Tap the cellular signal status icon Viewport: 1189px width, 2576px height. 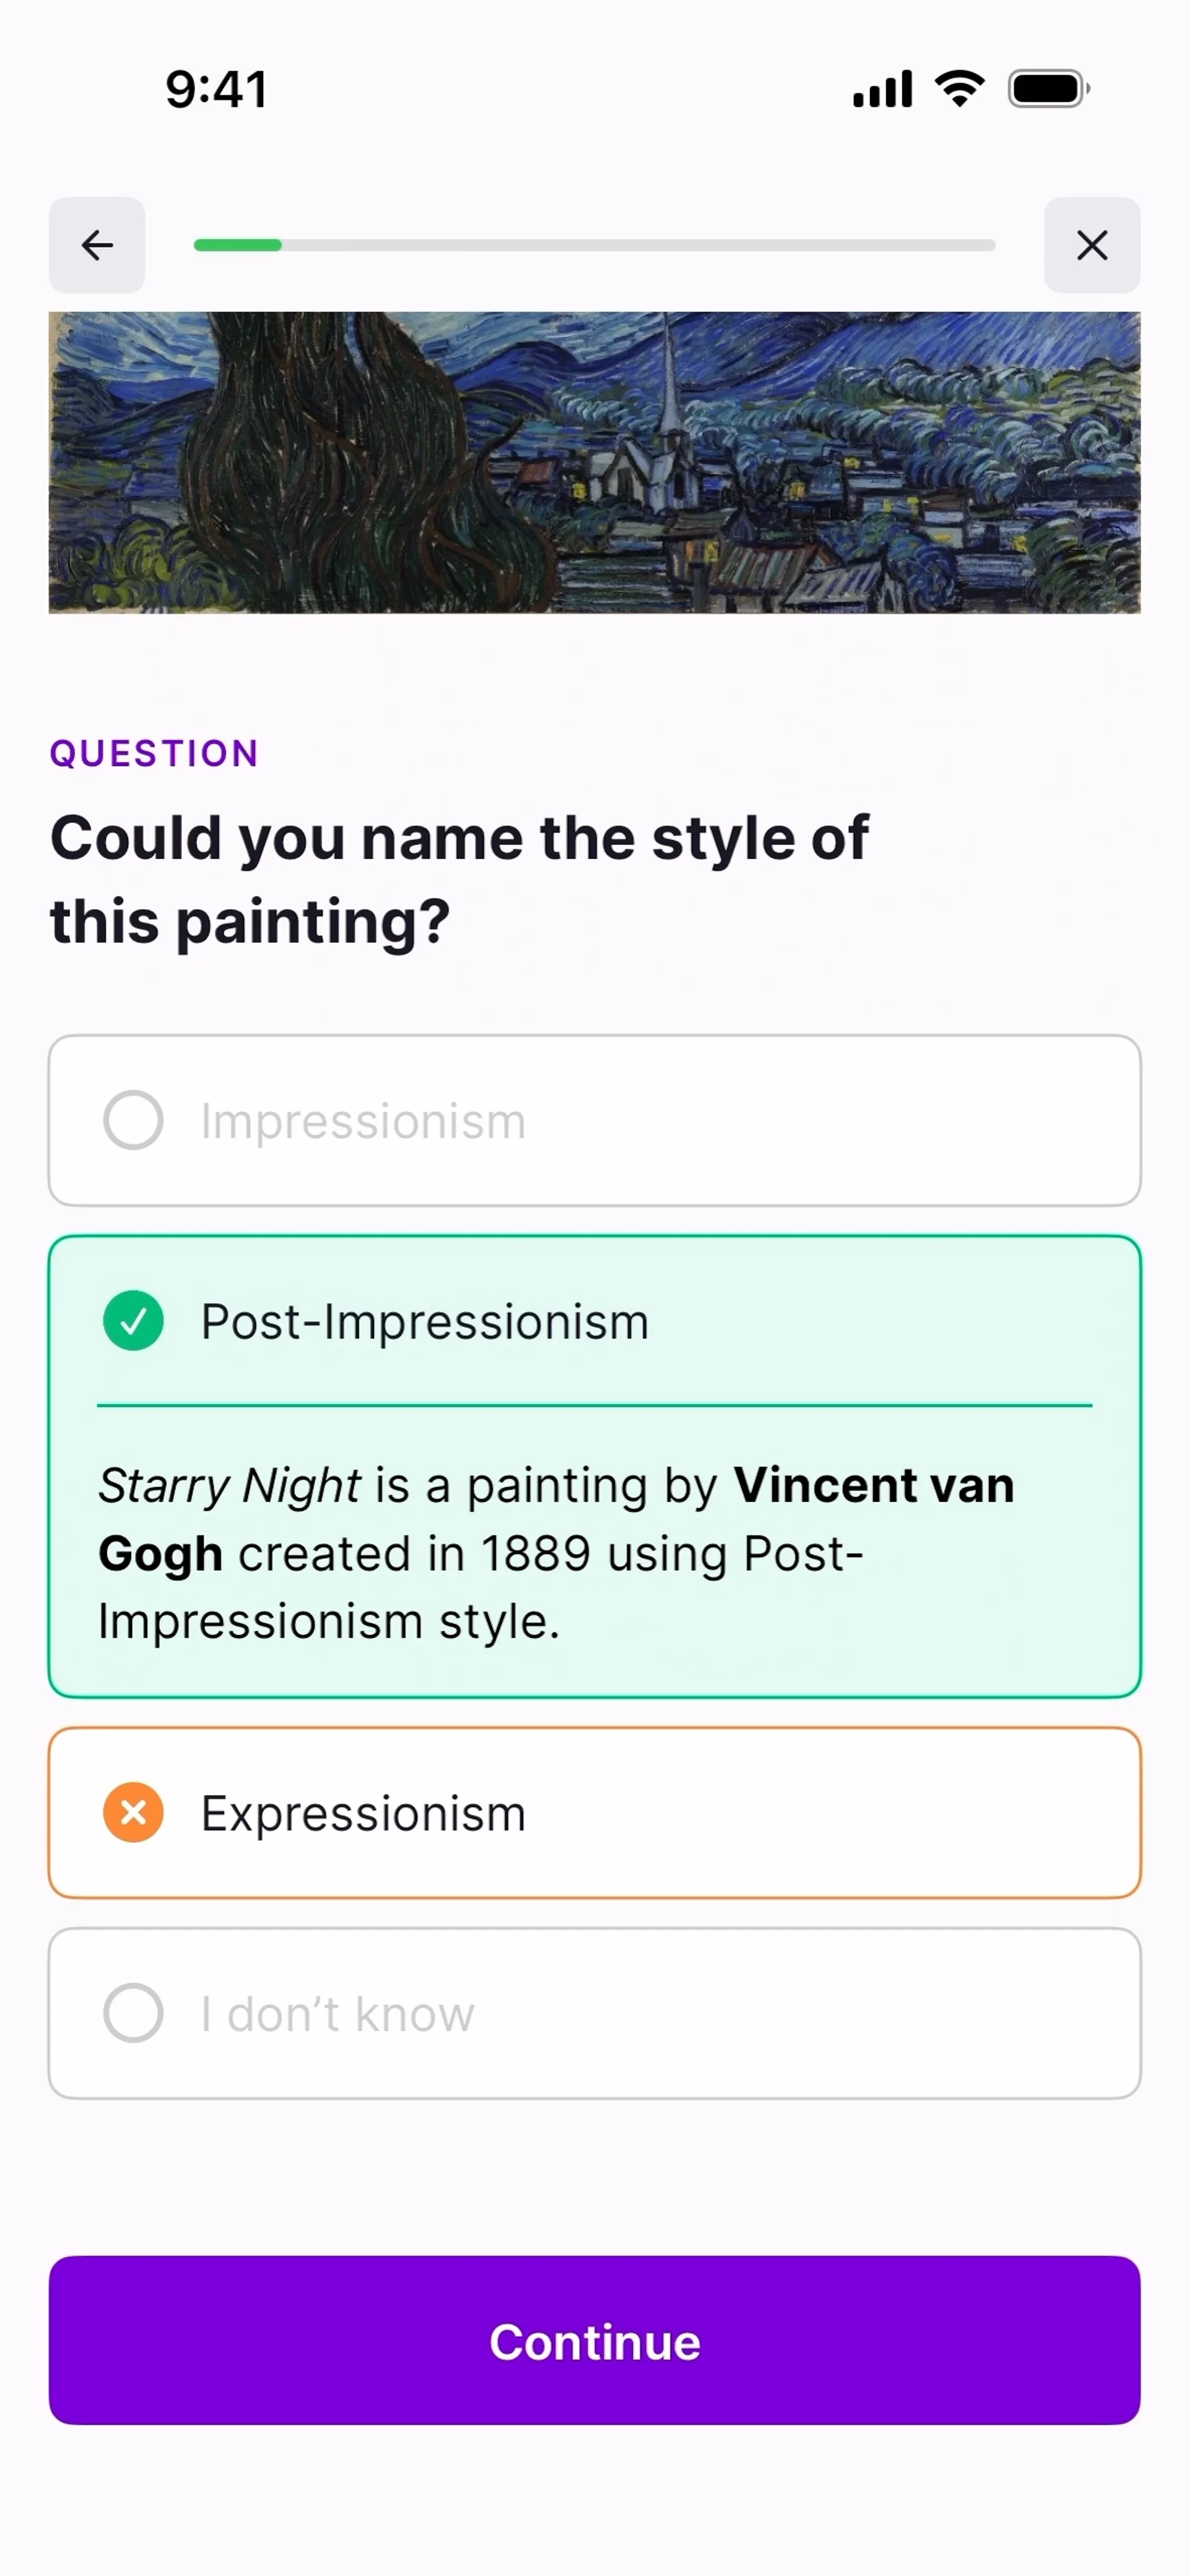[x=882, y=89]
